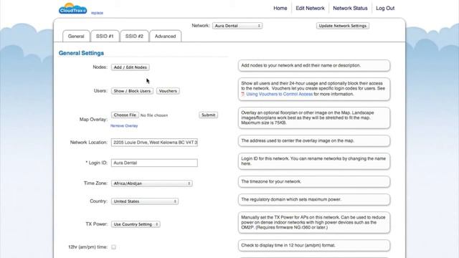
Task: Switch to the SSID #1 tab
Action: point(105,37)
